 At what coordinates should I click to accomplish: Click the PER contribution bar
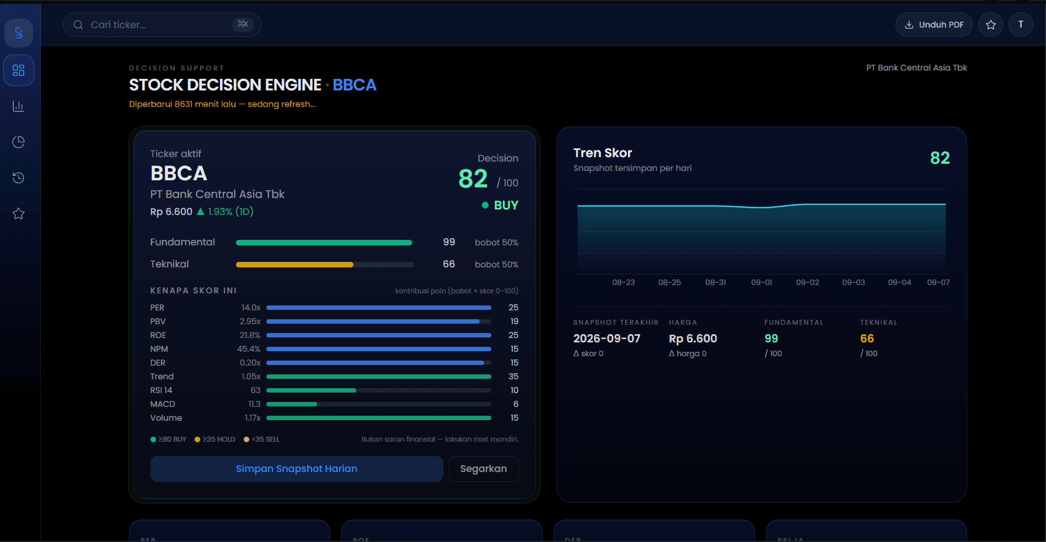click(x=379, y=308)
